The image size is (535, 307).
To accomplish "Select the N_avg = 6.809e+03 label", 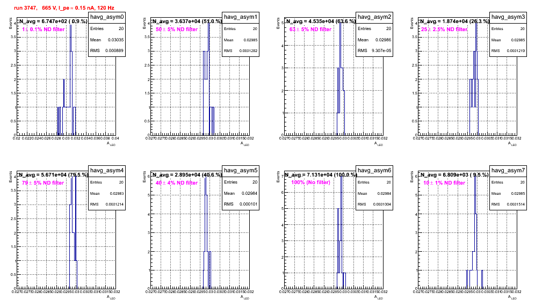I will point(454,174).
